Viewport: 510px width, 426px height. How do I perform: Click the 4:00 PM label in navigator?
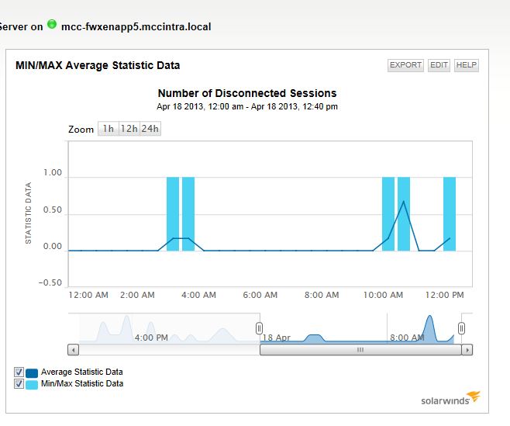tap(151, 338)
